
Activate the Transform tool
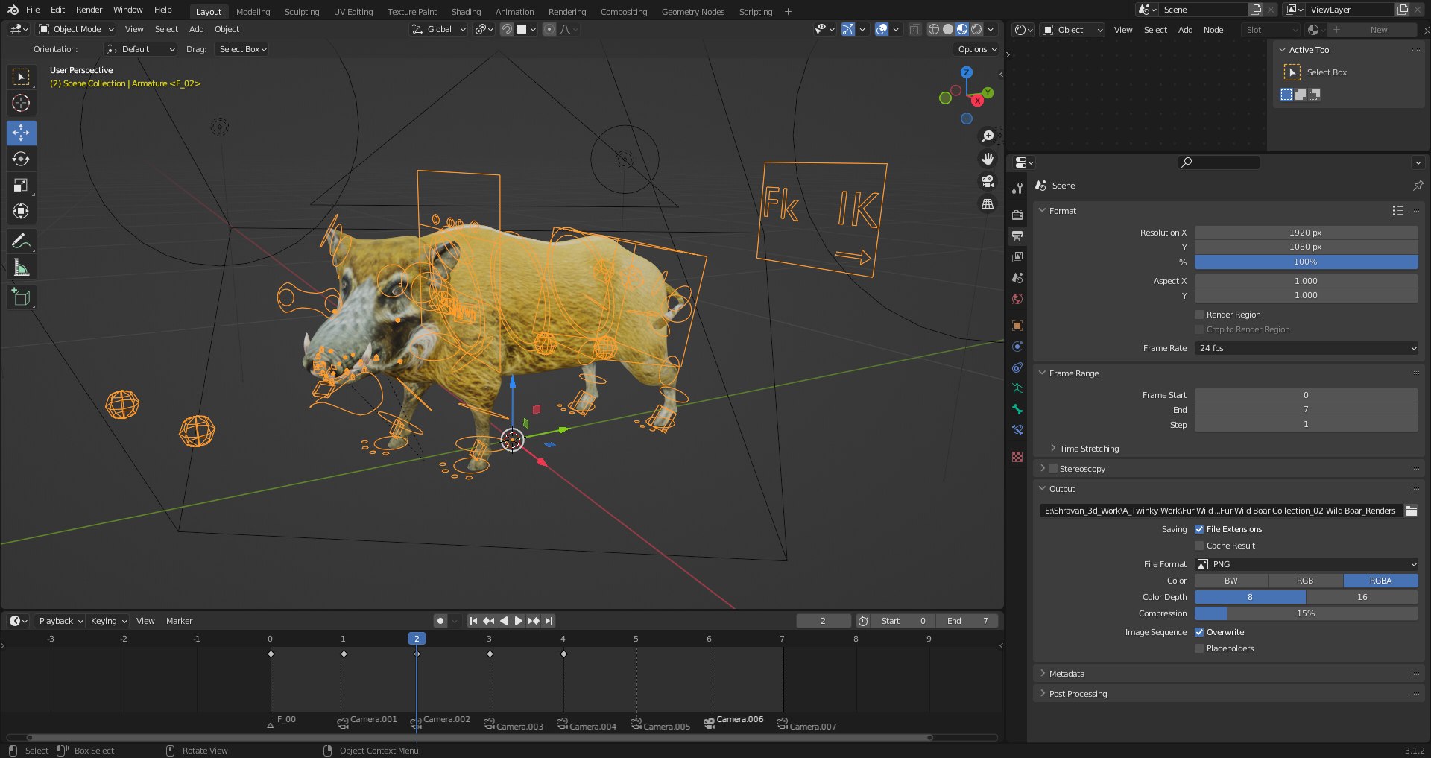[21, 211]
